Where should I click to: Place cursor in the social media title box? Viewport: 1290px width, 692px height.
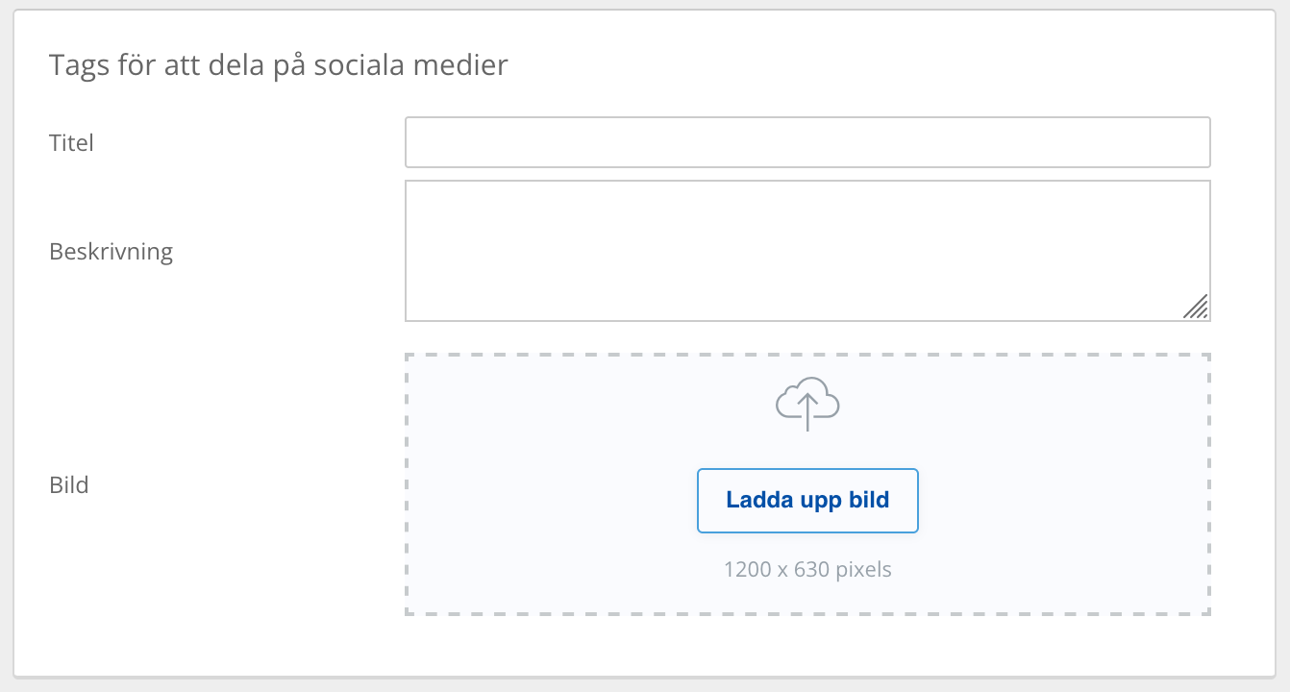coord(807,142)
